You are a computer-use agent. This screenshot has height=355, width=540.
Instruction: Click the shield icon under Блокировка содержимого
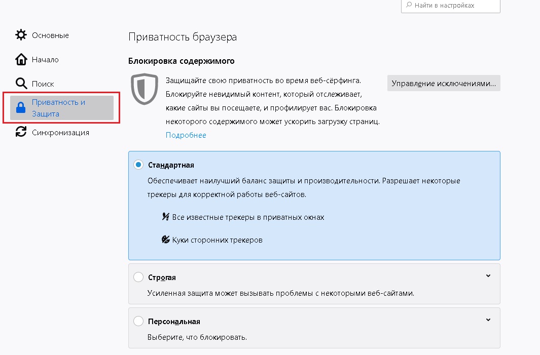pos(145,89)
